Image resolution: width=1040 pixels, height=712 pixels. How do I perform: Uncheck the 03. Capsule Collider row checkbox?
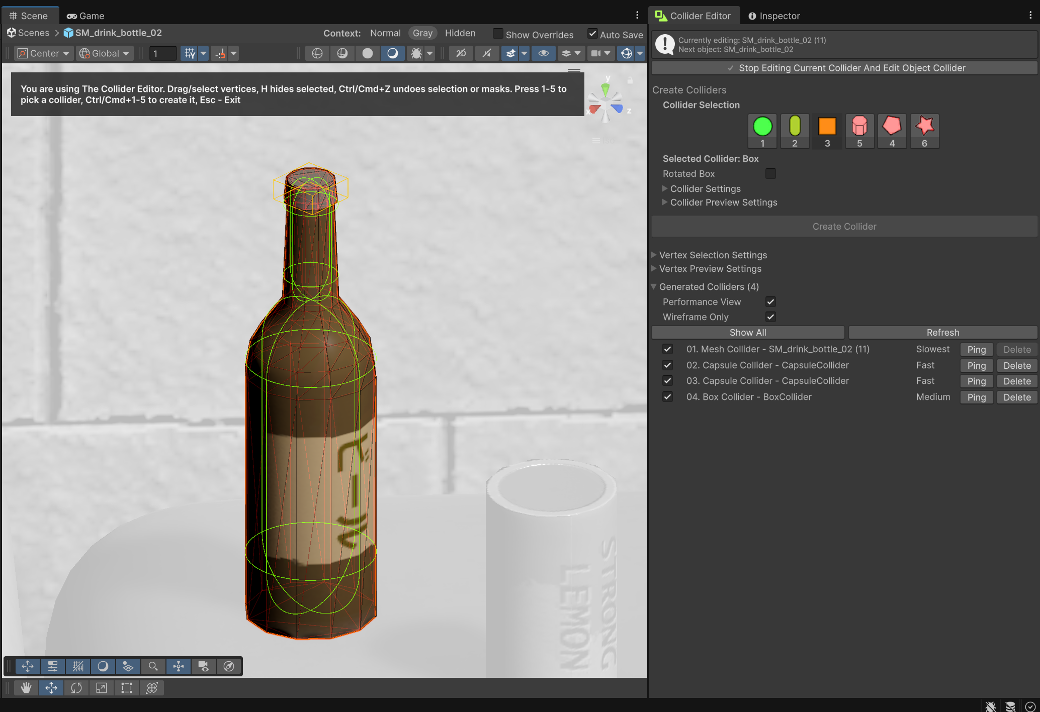pyautogui.click(x=667, y=380)
